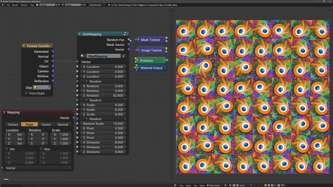Screen dimensions: 333x187
Task: Click the scene browse icon beside Scene field
Action: click(63, 5)
